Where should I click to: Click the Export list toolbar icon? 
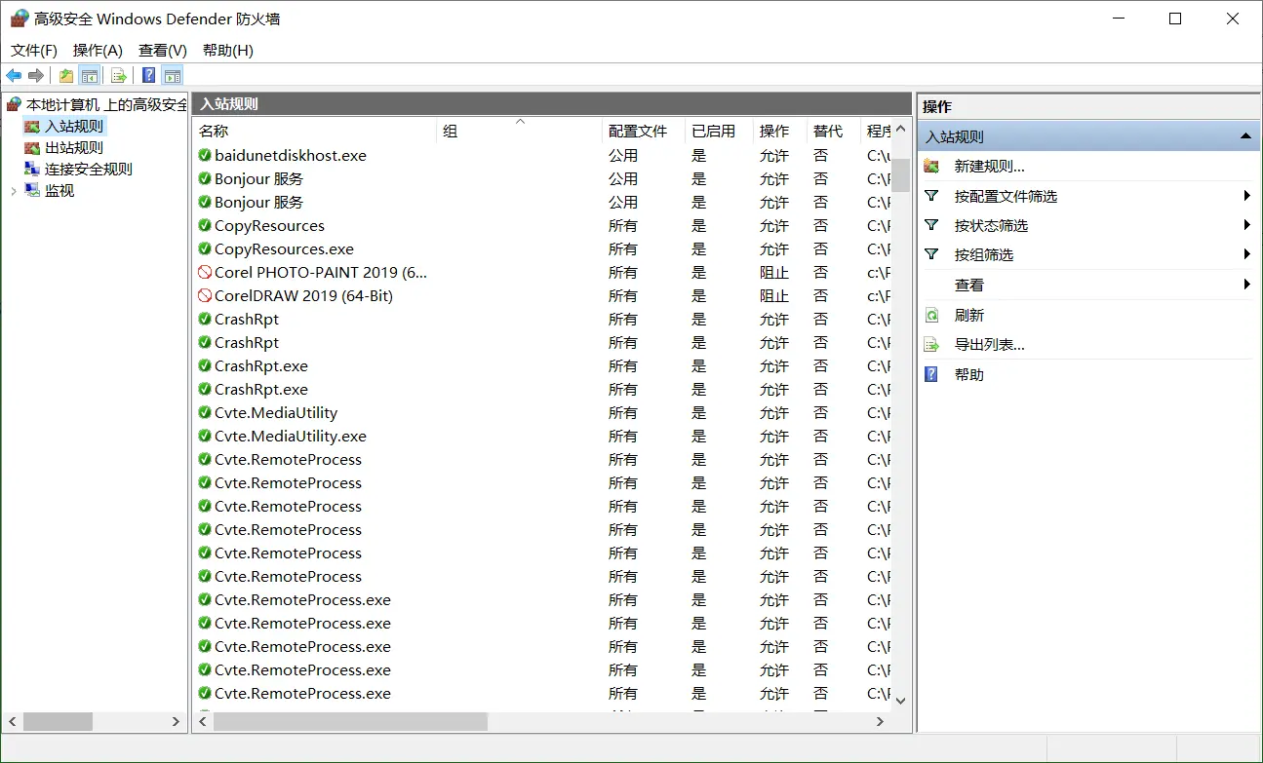click(119, 76)
